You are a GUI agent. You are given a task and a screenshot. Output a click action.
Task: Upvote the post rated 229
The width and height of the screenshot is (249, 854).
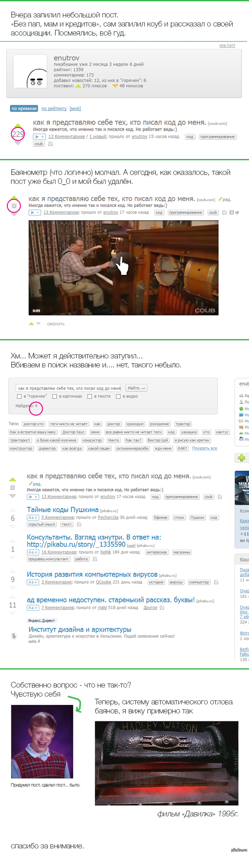coord(18,126)
